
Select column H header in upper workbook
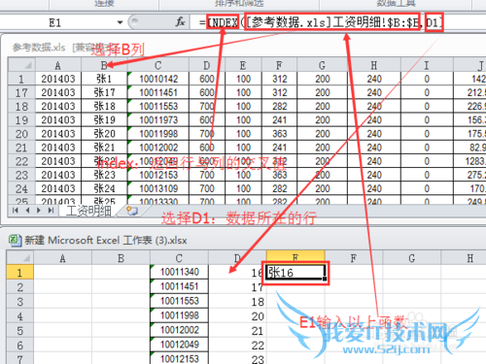coord(374,65)
